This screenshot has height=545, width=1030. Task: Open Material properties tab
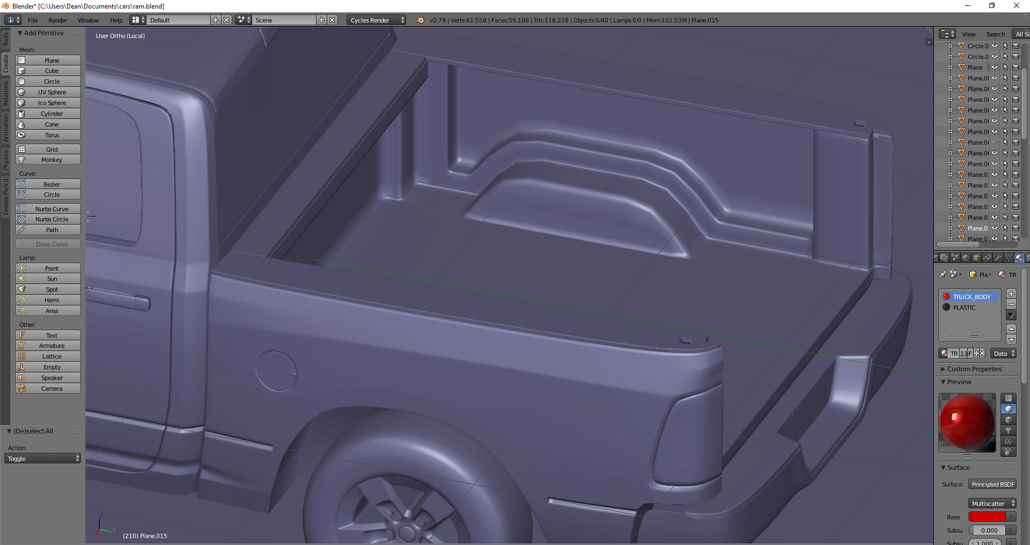1019,258
